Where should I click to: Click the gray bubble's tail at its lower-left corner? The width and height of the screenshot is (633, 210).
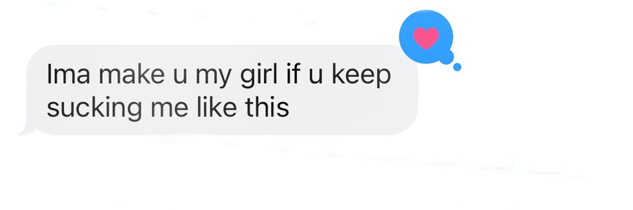tap(26, 129)
